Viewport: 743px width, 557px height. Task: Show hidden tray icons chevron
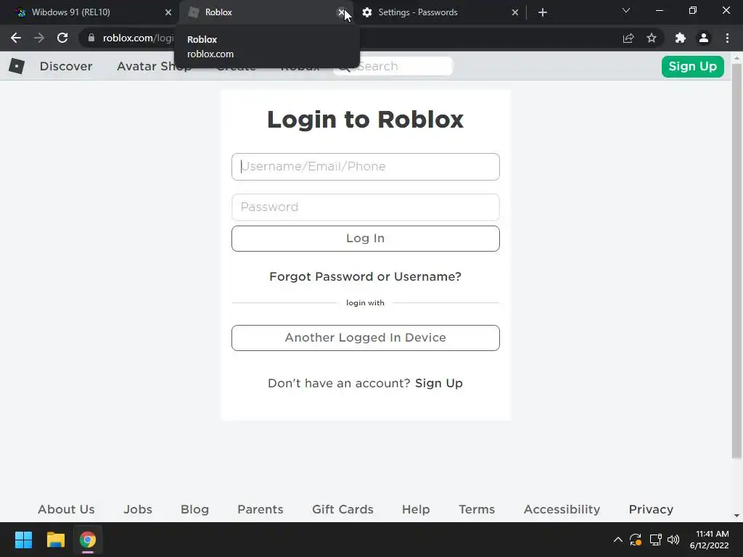[618, 540]
